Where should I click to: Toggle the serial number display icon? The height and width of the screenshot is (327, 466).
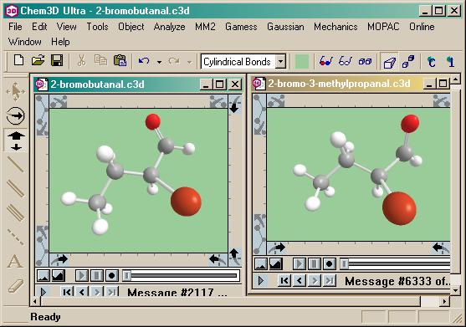point(451,62)
